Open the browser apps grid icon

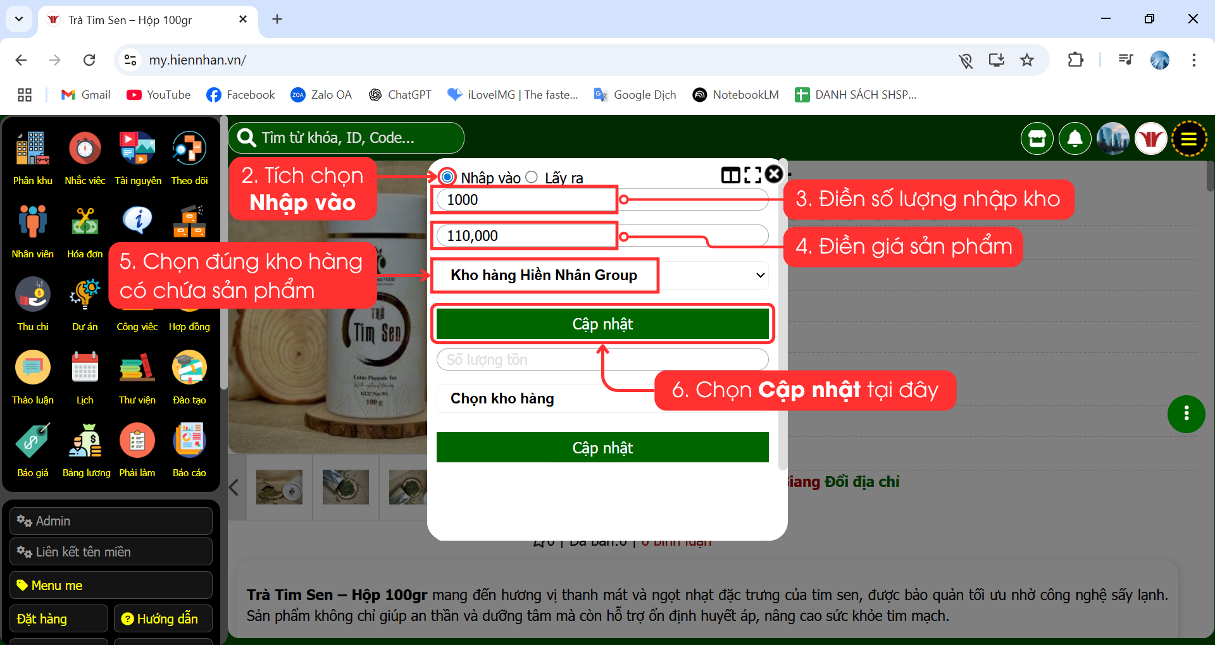pyautogui.click(x=25, y=95)
